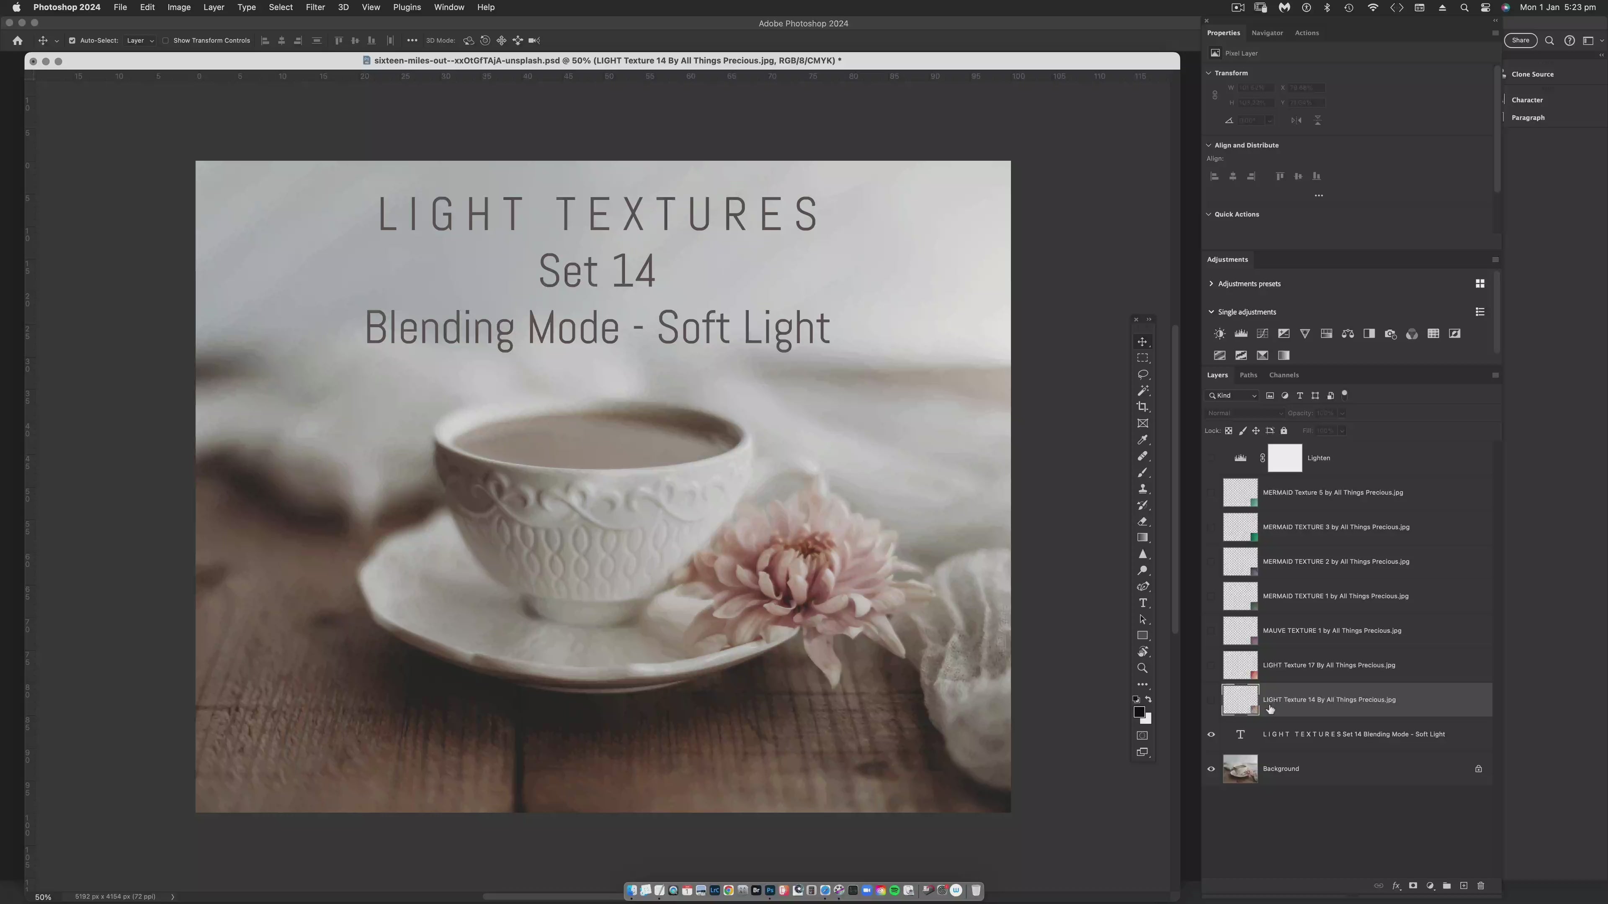Choose the Magic Wand tool

(1142, 390)
